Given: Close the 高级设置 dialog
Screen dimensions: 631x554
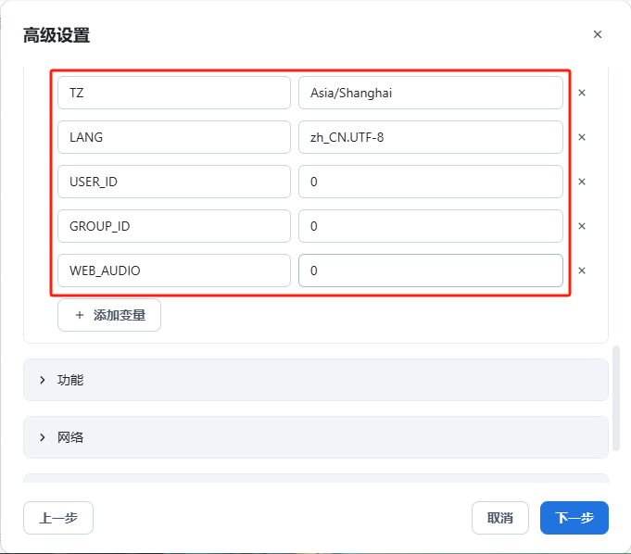Looking at the screenshot, I should point(598,34).
